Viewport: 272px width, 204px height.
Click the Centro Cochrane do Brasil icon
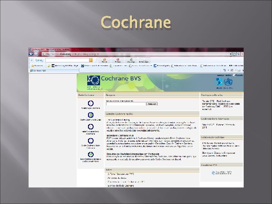(91, 115)
